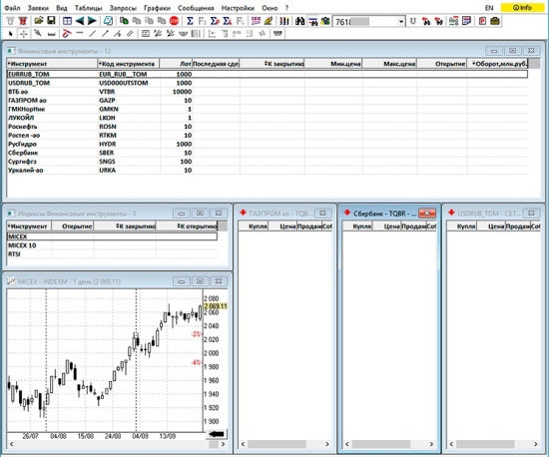Toggle the crosshair cursor mode
Viewport: 549px width, 457px height.
[24, 34]
